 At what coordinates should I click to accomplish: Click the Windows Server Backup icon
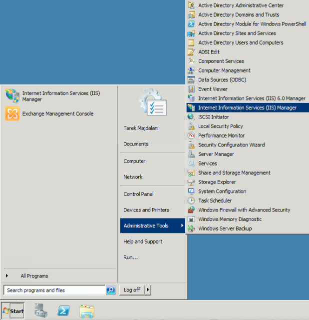[191, 228]
